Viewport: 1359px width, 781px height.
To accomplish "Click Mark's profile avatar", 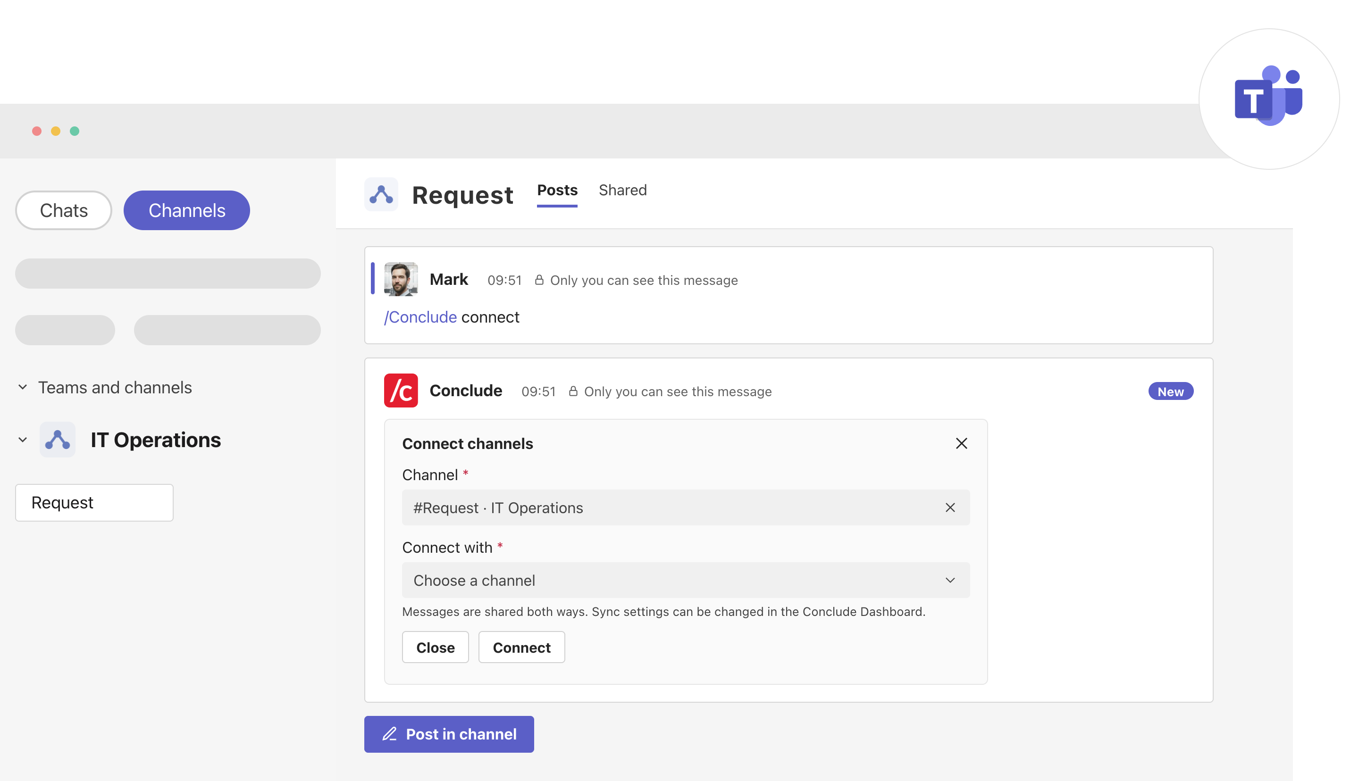I will 401,279.
